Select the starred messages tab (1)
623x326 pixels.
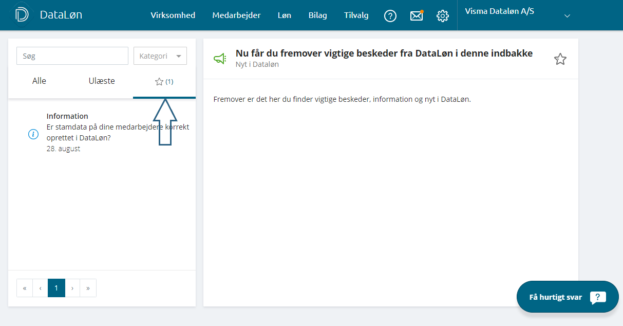coord(164,82)
